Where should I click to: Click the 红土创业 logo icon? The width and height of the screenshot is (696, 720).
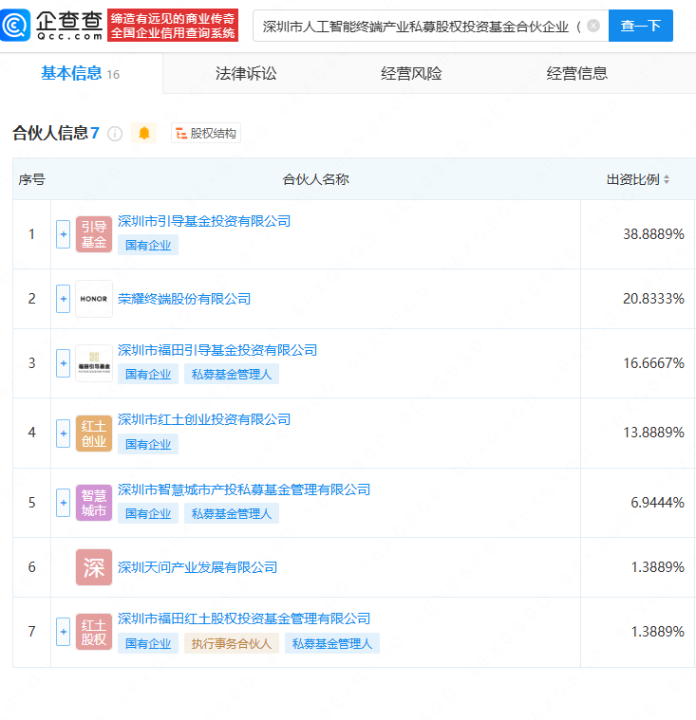pyautogui.click(x=94, y=434)
